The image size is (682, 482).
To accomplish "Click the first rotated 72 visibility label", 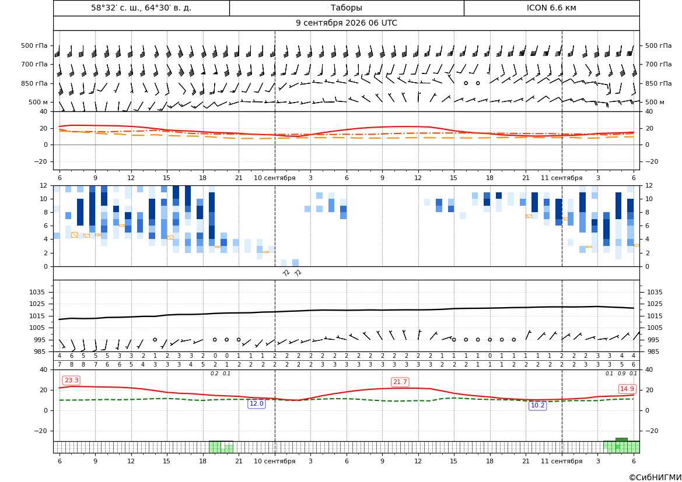I will (286, 273).
